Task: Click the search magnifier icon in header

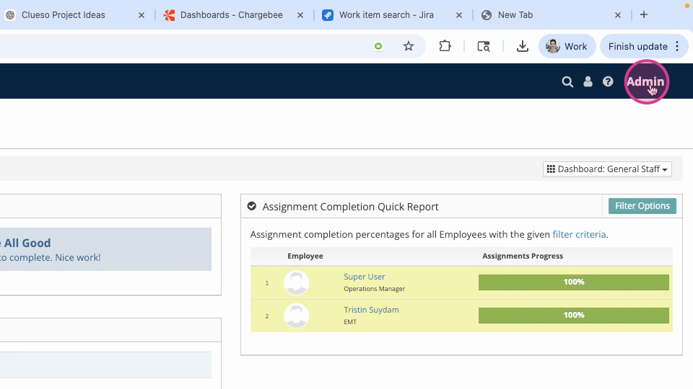Action: click(x=567, y=81)
